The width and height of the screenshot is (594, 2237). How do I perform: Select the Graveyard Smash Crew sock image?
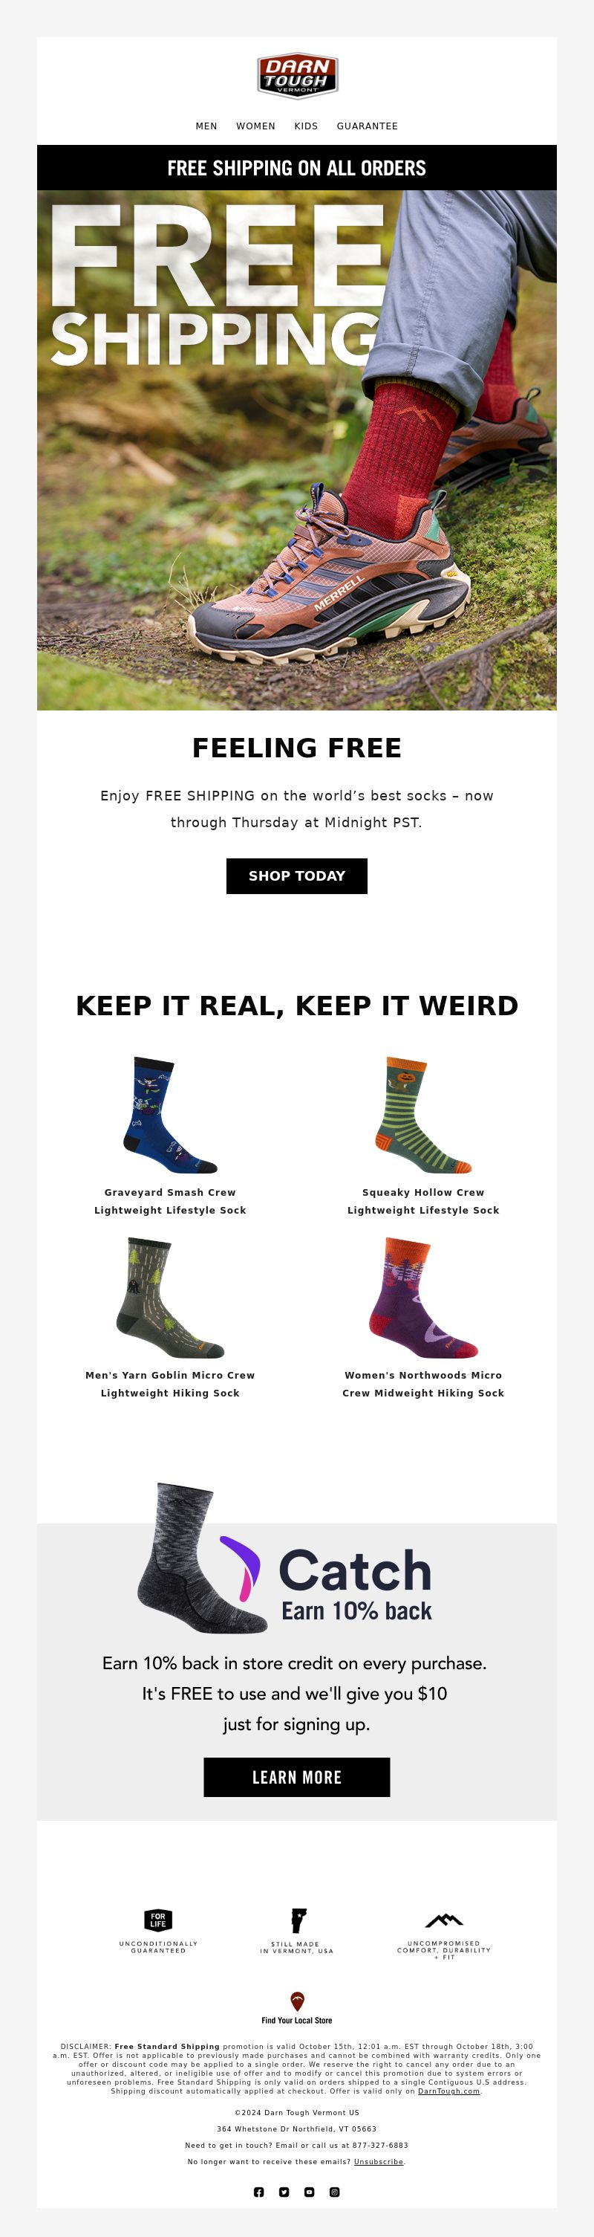point(170,1116)
